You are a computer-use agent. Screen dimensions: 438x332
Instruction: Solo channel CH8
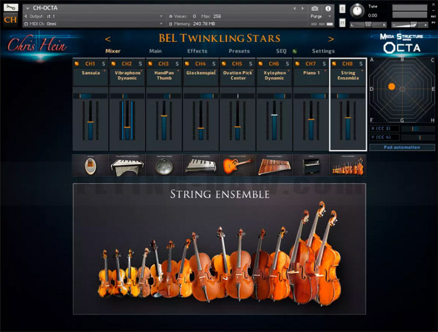point(361,64)
